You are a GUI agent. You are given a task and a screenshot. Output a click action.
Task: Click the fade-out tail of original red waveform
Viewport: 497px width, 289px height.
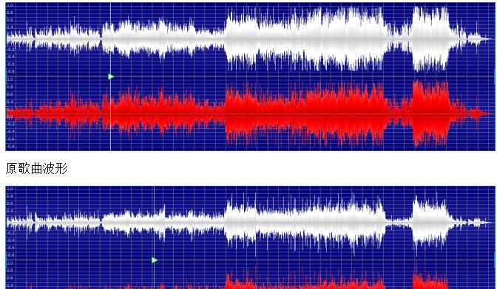pyautogui.click(x=479, y=114)
